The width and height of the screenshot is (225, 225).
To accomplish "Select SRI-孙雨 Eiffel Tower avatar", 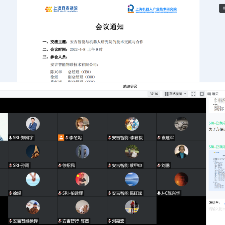I will pyautogui.click(x=33, y=152).
